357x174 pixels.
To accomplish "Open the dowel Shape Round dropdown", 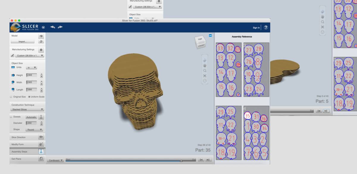I will click(34, 130).
